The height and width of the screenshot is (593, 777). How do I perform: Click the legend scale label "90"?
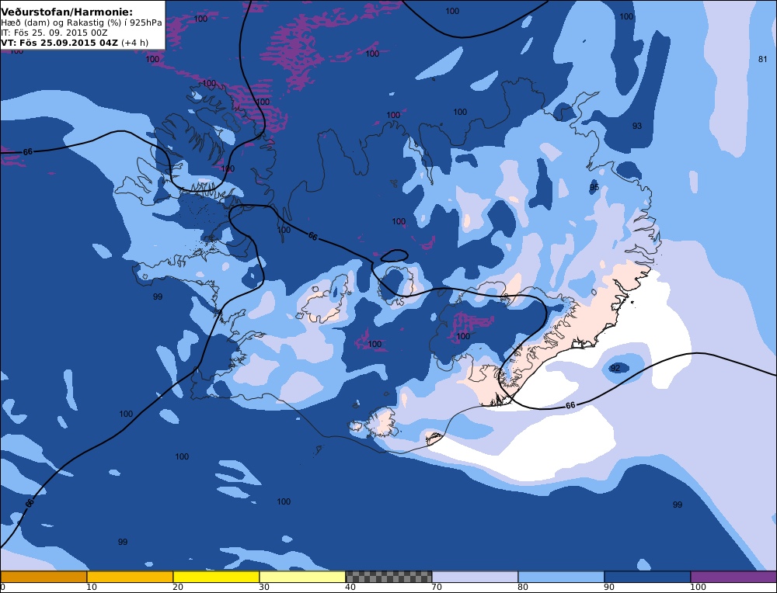[x=608, y=587]
